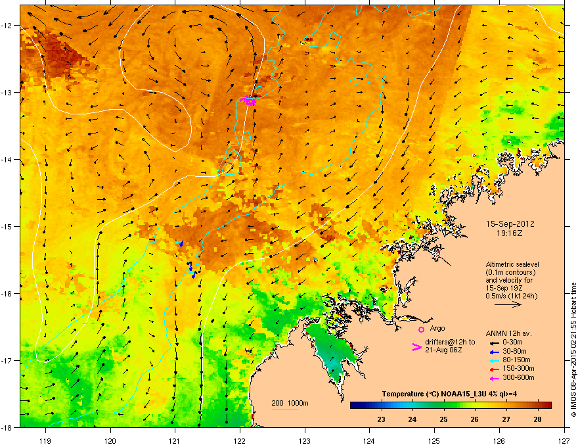Click the red 150-300m legend arrow
Image resolution: width=578 pixels, height=447 pixels.
[x=494, y=369]
